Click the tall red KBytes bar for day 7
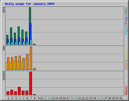 (x=30, y=83)
